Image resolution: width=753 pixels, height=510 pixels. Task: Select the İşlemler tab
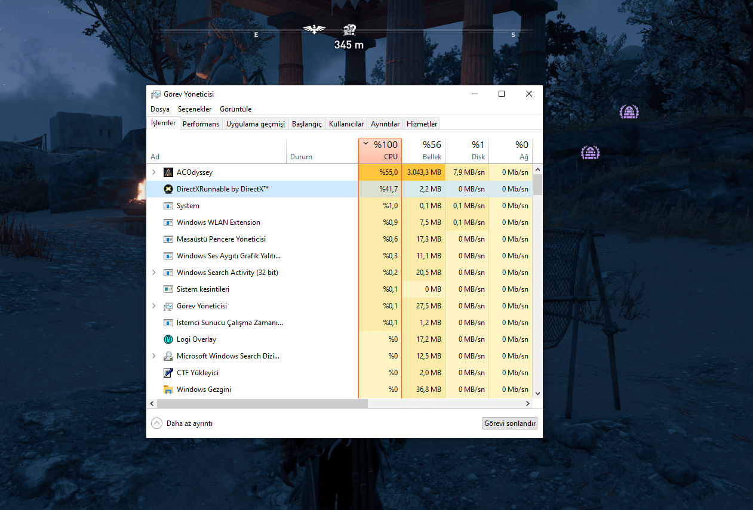click(164, 123)
